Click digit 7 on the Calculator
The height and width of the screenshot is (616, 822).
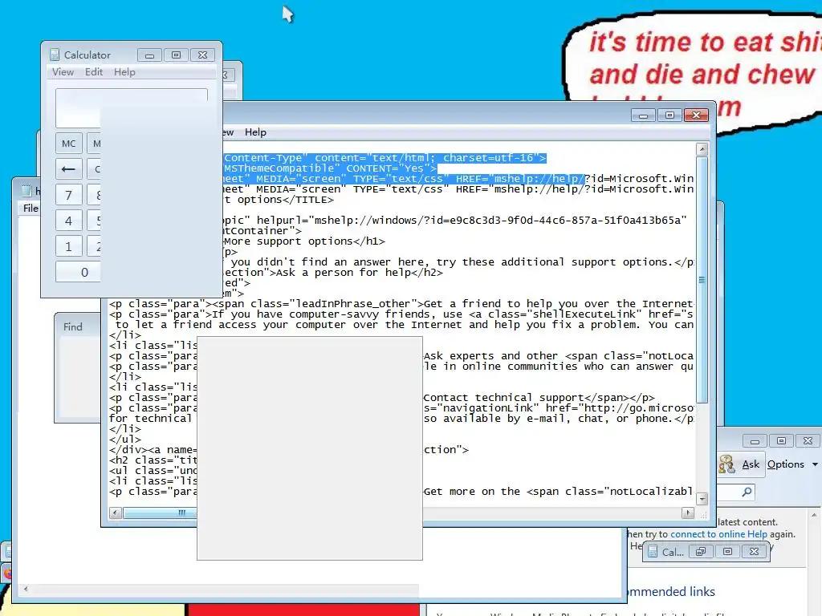69,196
